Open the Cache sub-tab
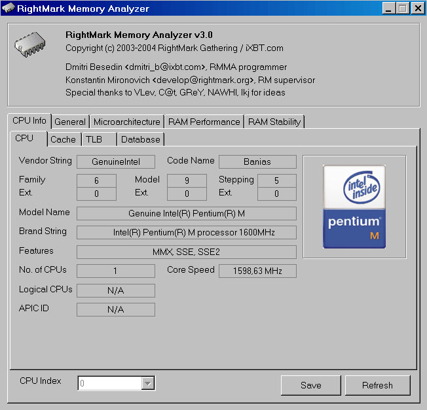Viewport: 427px width, 410px height. tap(63, 139)
